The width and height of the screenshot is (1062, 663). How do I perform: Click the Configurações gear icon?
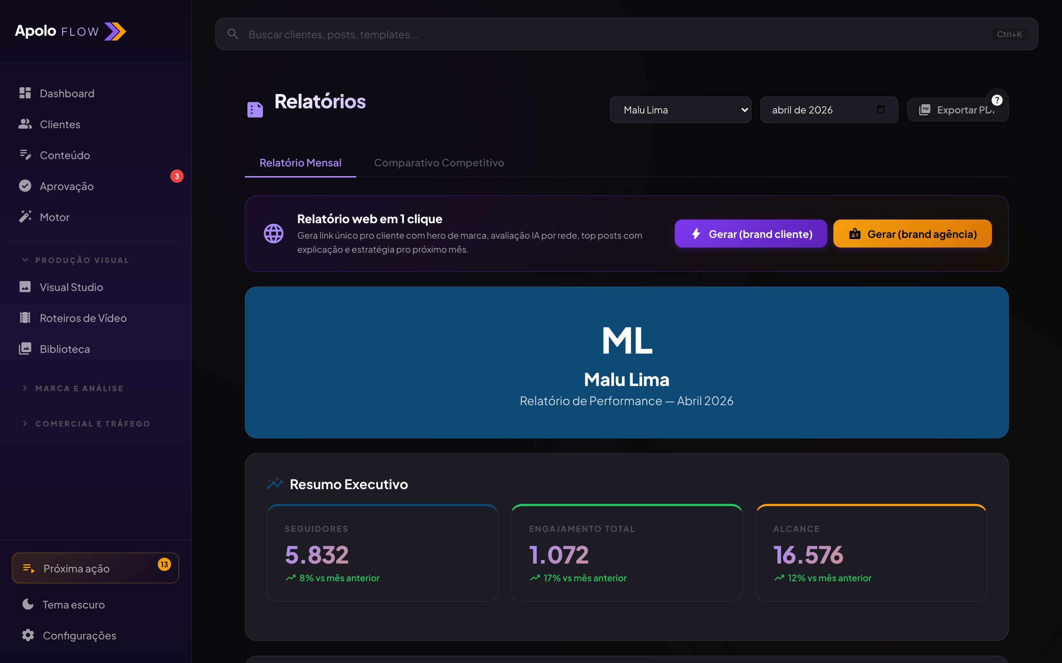(x=28, y=635)
